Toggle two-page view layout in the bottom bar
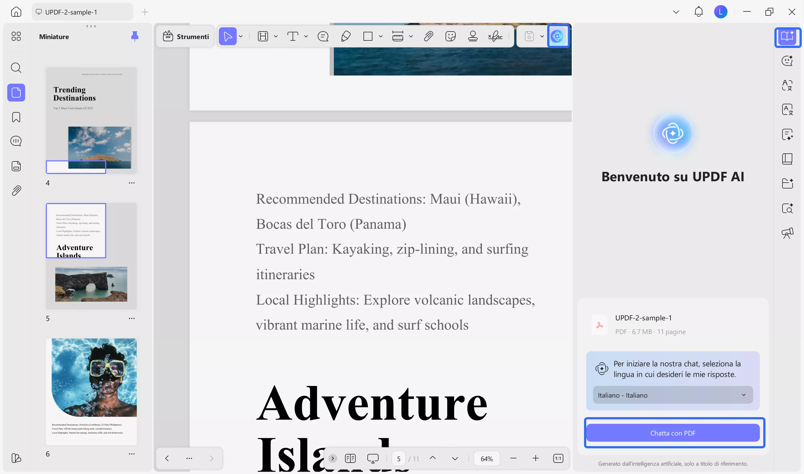804x474 pixels. pos(350,458)
